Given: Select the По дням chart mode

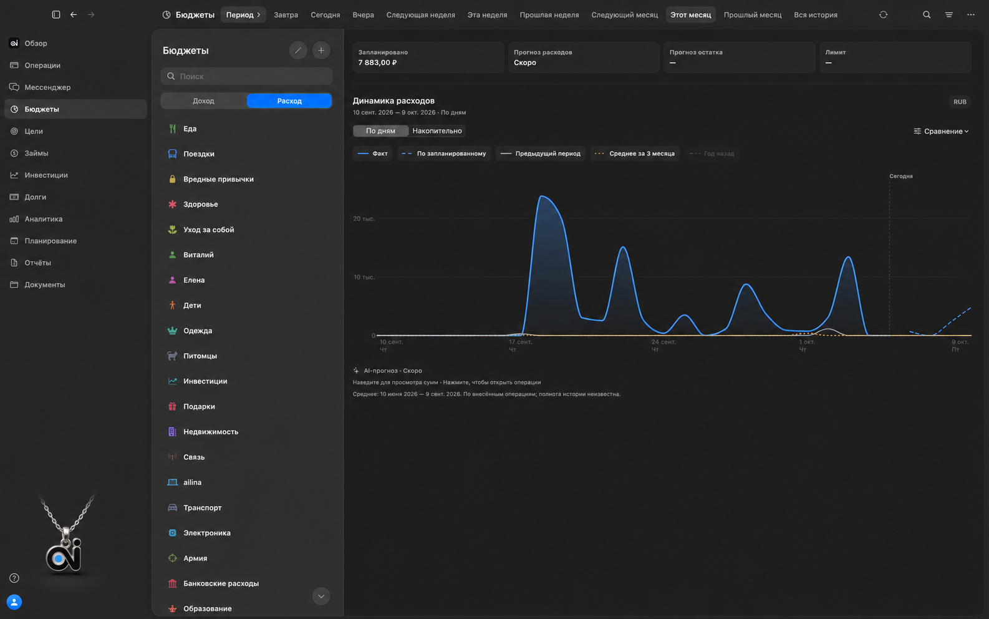Looking at the screenshot, I should [x=380, y=131].
